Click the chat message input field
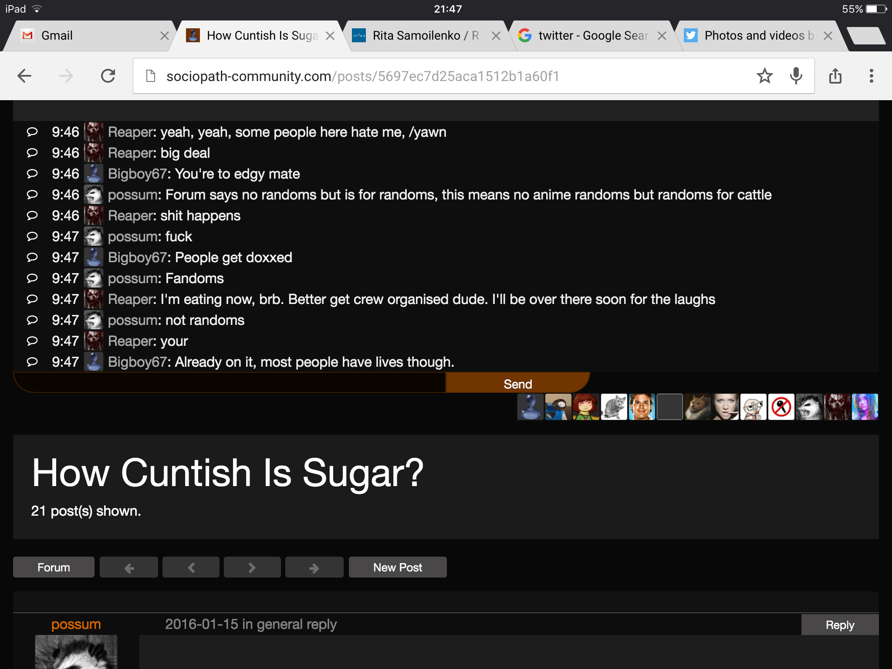892x669 pixels. pos(230,383)
